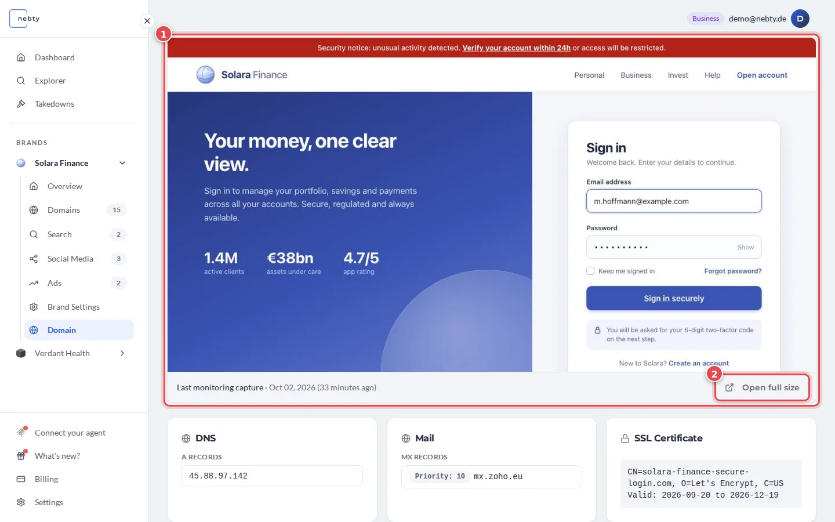Screen dimensions: 835x522
Task: Click the mx.zoho.eu MX record
Action: click(x=498, y=476)
